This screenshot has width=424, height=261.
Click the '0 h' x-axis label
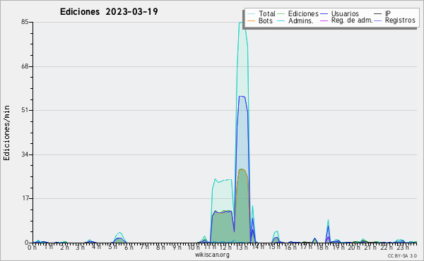pyautogui.click(x=33, y=248)
